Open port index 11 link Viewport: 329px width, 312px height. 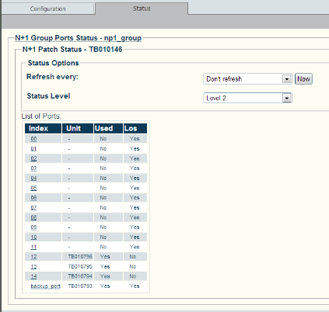33,247
